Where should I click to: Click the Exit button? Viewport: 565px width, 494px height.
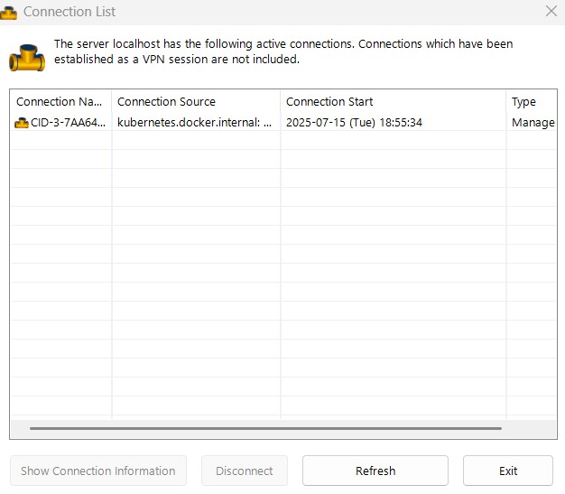[508, 471]
